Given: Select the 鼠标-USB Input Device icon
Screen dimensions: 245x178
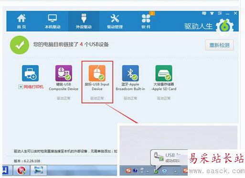Looking at the screenshot, I should click(x=97, y=73).
